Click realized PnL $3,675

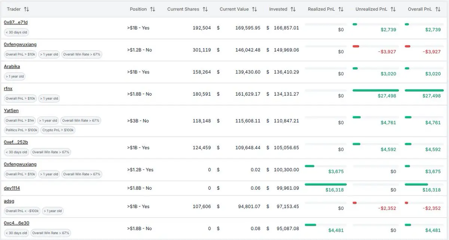(x=336, y=171)
